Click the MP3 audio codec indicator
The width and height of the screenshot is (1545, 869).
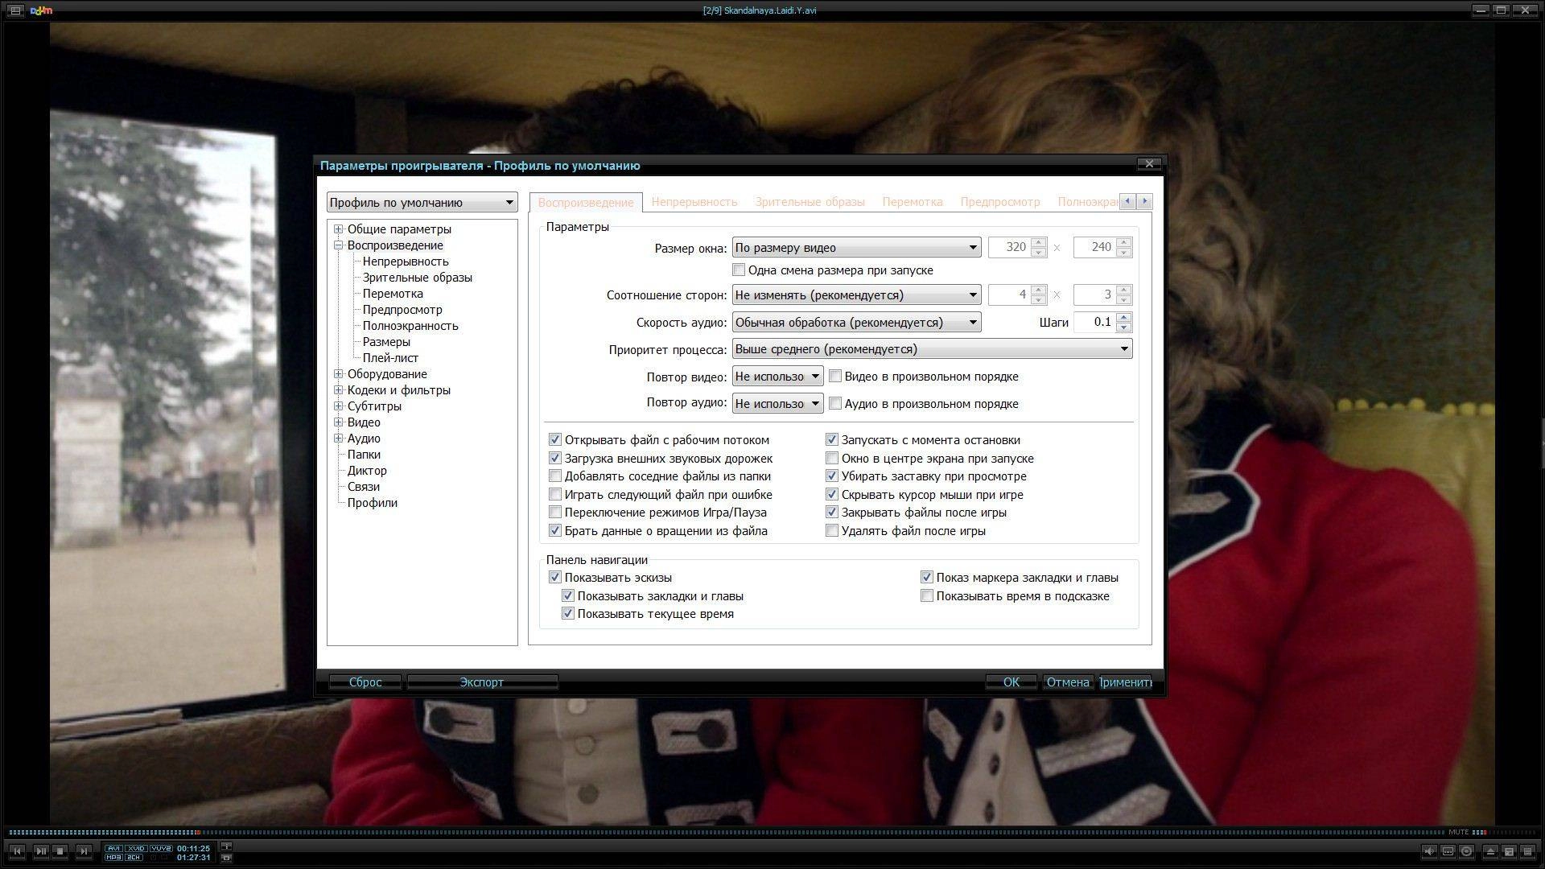113,858
